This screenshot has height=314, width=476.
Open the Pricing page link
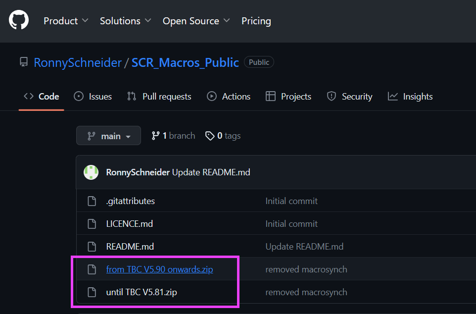[x=256, y=21]
